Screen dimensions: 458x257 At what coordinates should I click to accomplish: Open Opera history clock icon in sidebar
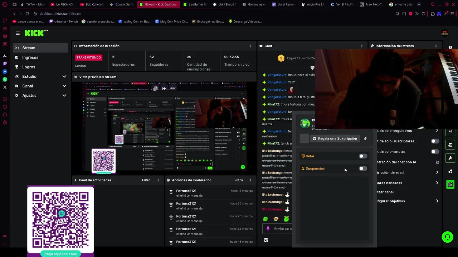(x=5, y=107)
